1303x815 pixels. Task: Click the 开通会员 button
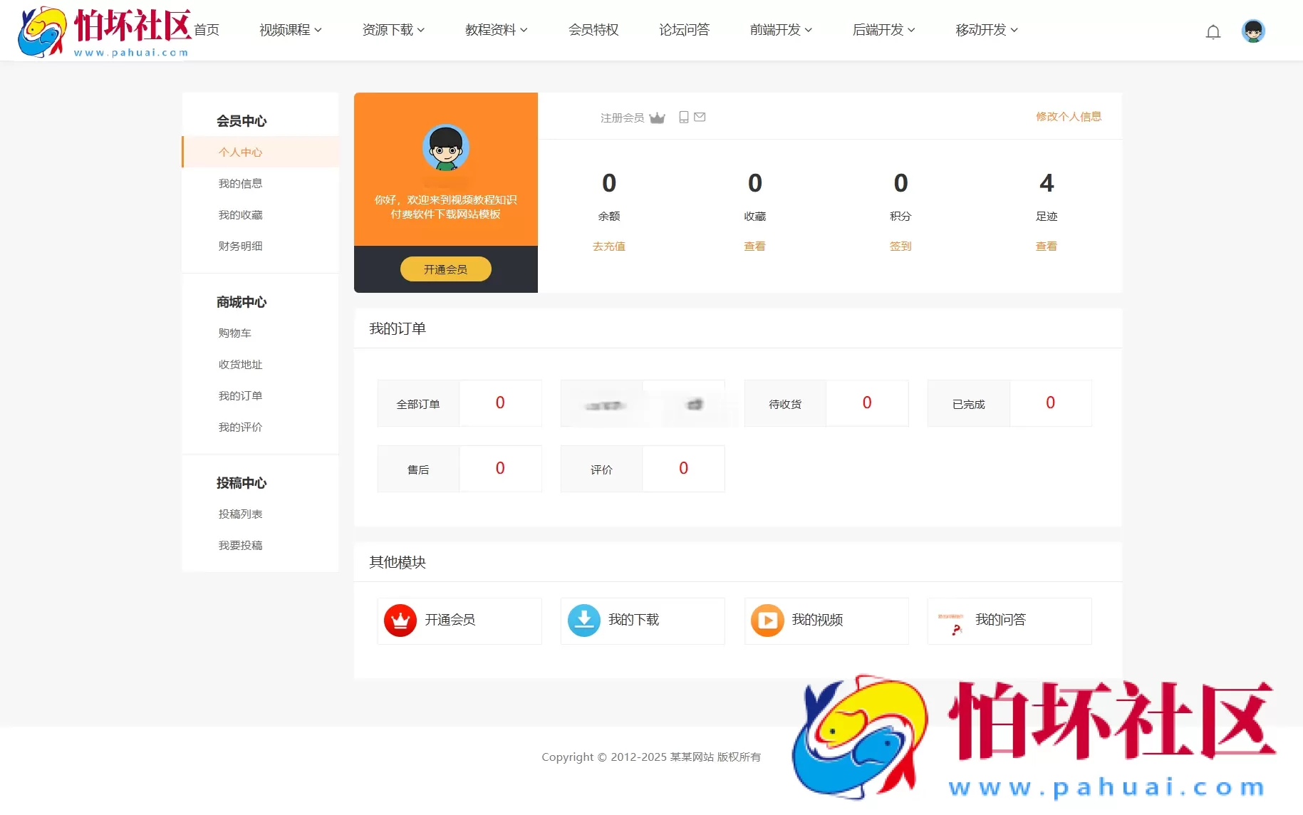(x=445, y=269)
